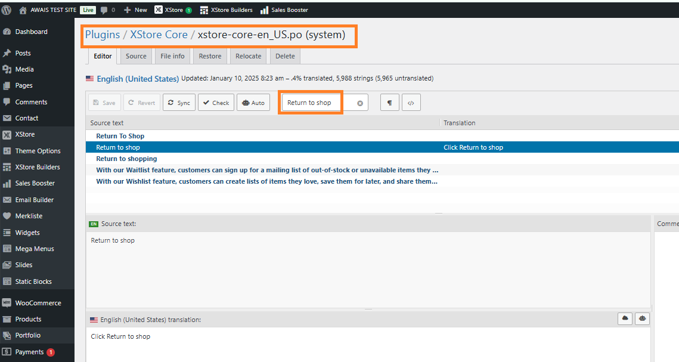Viewport: 679px width, 362px height.
Task: Select the 'Return to shopping' string row
Action: click(x=382, y=159)
